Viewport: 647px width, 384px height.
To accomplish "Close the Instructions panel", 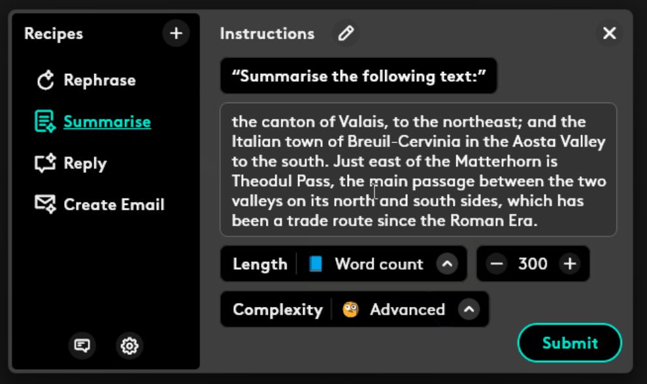I will [x=609, y=33].
